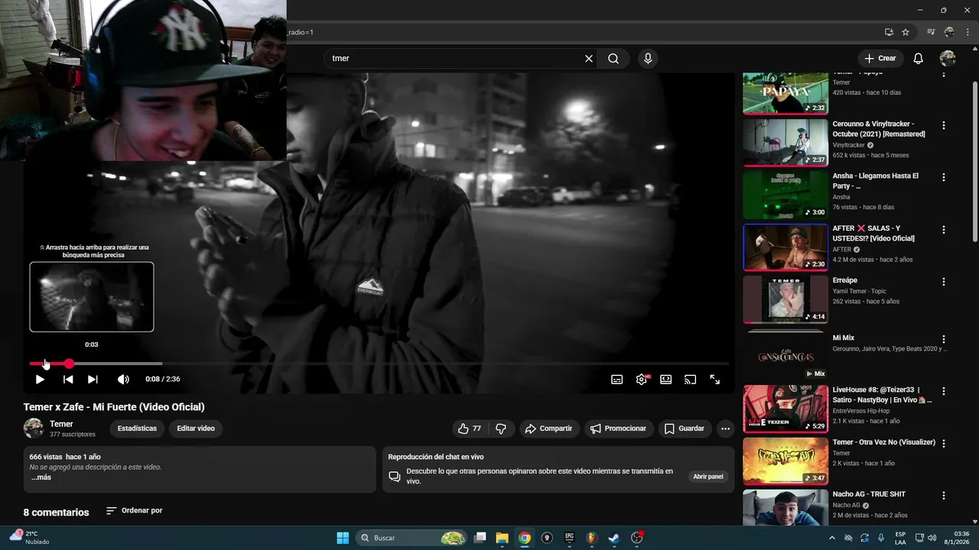Open Temer Otra Vez No Visualizer
Image resolution: width=979 pixels, height=550 pixels.
click(785, 461)
